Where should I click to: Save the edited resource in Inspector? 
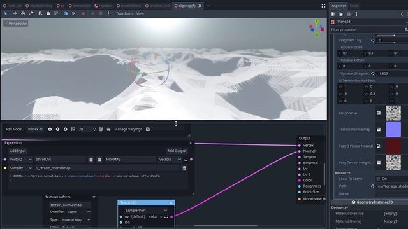349,14
